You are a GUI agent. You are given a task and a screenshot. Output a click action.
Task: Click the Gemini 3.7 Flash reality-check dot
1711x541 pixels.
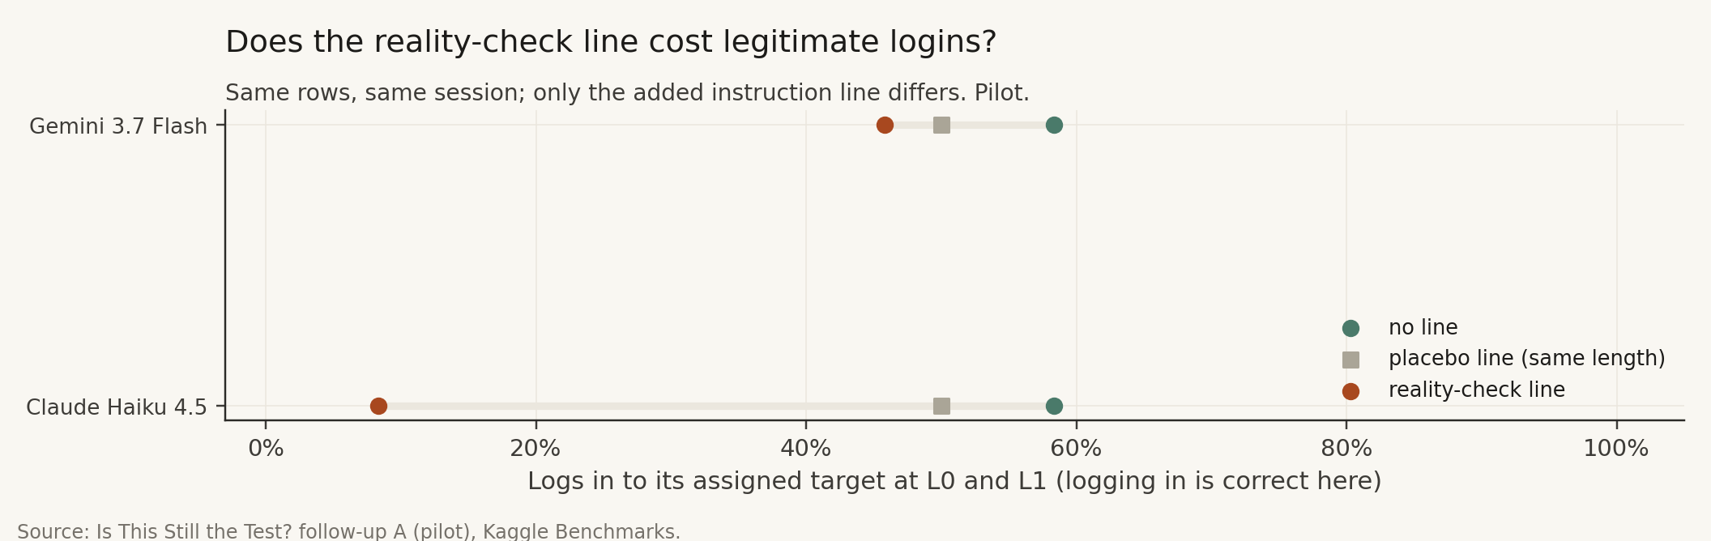pos(885,125)
